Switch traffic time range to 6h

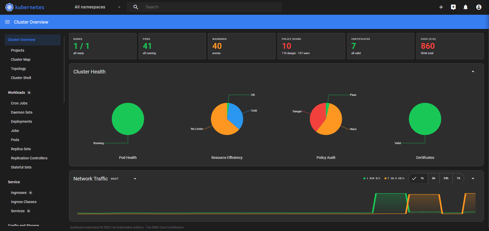point(434,178)
